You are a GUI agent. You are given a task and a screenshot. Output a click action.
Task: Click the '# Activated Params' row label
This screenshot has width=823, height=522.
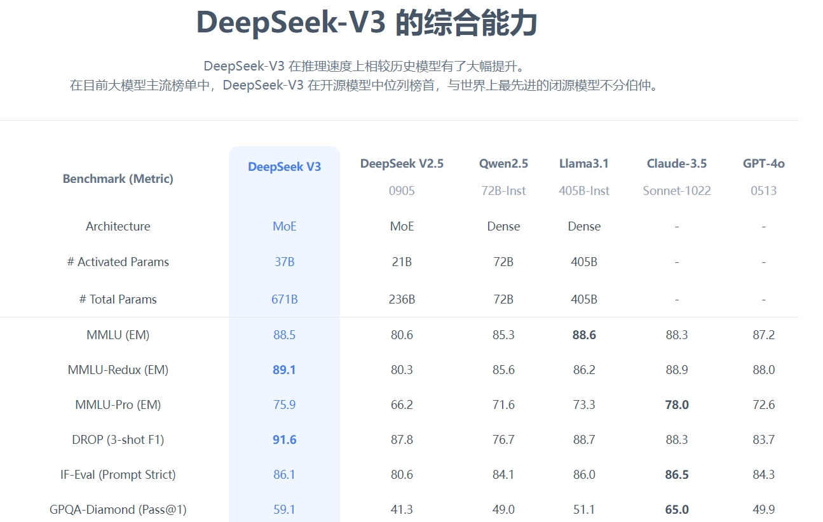click(118, 262)
